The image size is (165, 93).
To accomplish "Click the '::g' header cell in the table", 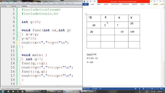I will click(x=94, y=18).
